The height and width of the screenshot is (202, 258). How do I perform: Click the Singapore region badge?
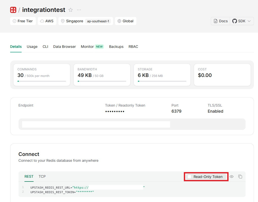coord(86,21)
